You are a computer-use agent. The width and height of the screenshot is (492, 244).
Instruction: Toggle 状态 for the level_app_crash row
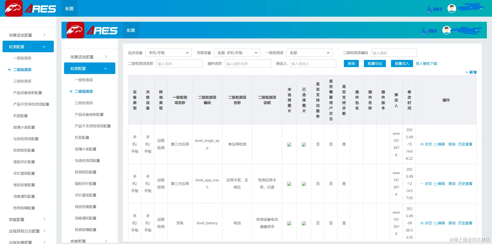[x=426, y=184]
